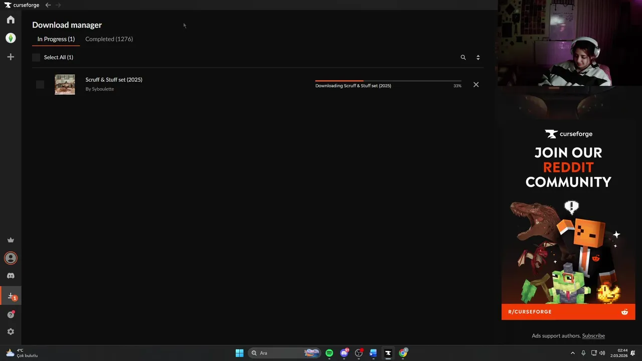642x361 pixels.
Task: Open the sort order dropdown icon
Action: pyautogui.click(x=478, y=57)
